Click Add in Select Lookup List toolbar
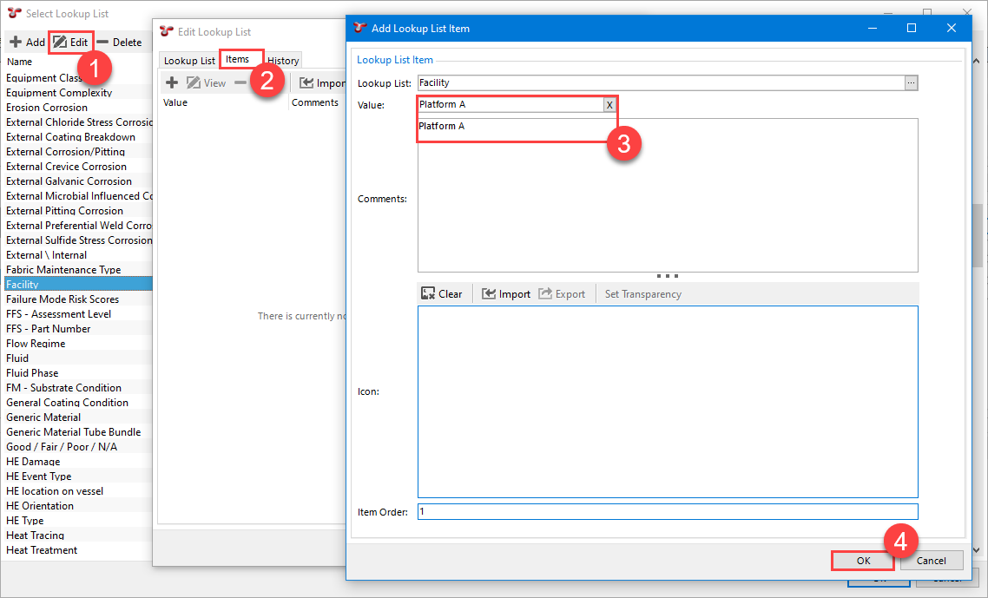The width and height of the screenshot is (988, 598). pos(27,43)
